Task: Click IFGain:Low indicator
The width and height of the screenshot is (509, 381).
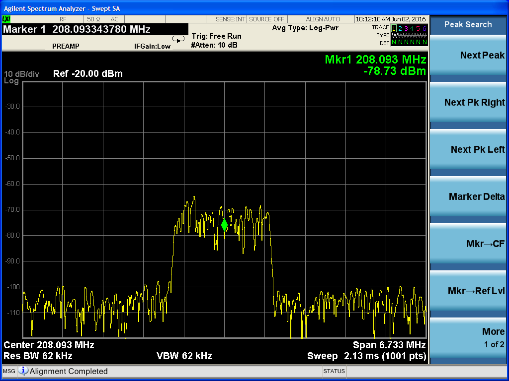Action: click(x=152, y=46)
